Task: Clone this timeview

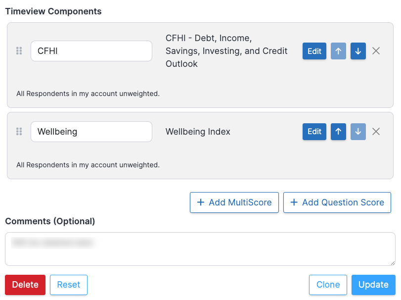Action: pyautogui.click(x=328, y=285)
